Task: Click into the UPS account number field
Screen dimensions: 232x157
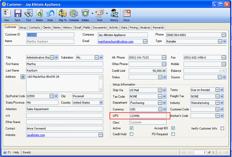Action: click(148, 116)
